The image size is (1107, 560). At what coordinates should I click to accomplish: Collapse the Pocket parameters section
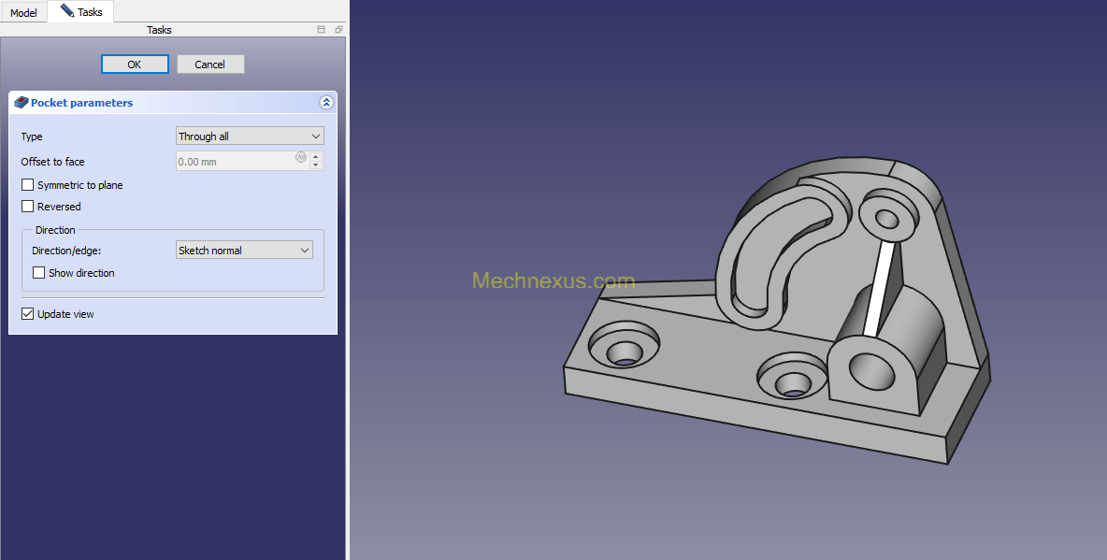coord(326,103)
